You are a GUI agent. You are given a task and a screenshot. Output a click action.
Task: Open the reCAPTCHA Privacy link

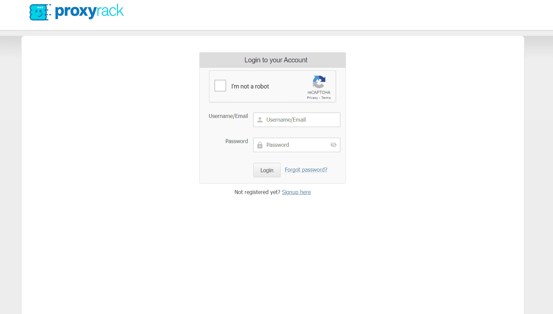coord(312,98)
